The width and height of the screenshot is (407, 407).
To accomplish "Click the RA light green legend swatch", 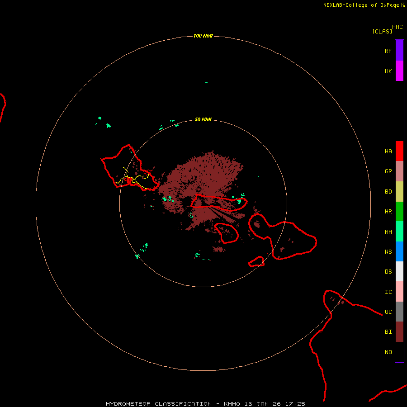I will point(399,232).
